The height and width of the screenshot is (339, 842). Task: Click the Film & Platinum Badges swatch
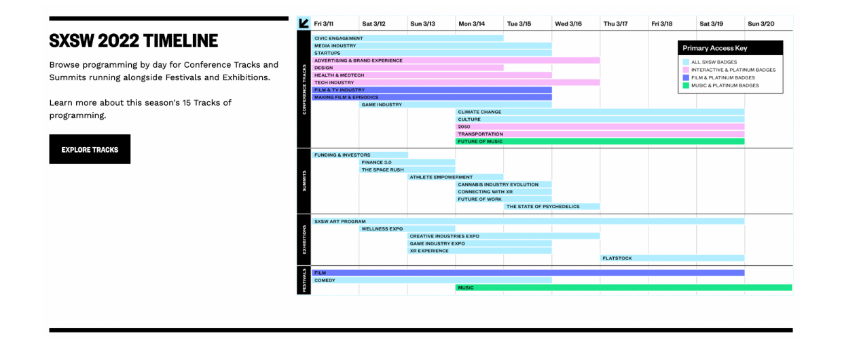pos(686,78)
